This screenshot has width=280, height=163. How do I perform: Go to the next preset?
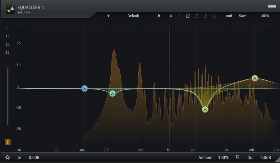(x=159, y=16)
